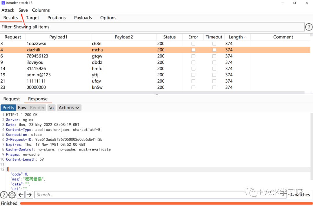Screen dimensions: 313x206
Task: Switch to the Target tab
Action: pos(32,18)
